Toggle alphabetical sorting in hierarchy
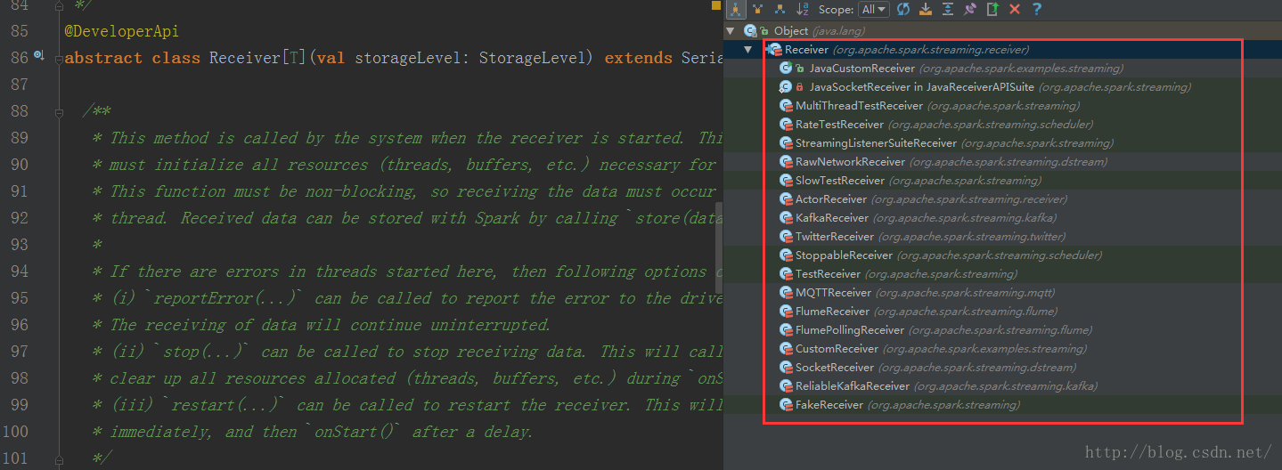 point(802,9)
